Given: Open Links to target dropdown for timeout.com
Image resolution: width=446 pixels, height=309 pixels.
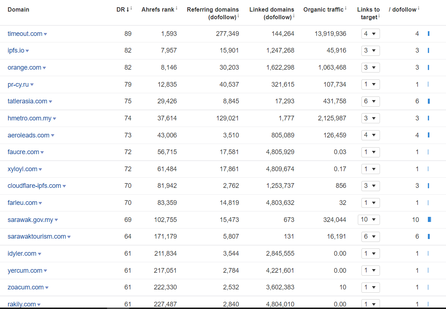Looking at the screenshot, I should [371, 34].
